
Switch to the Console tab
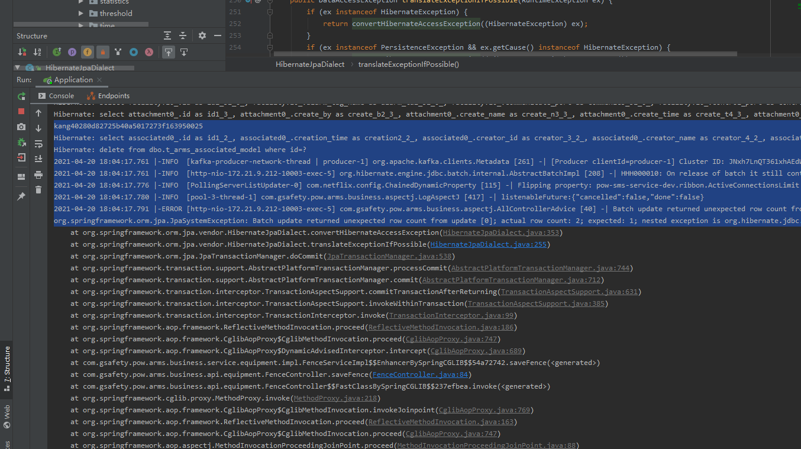coord(56,96)
